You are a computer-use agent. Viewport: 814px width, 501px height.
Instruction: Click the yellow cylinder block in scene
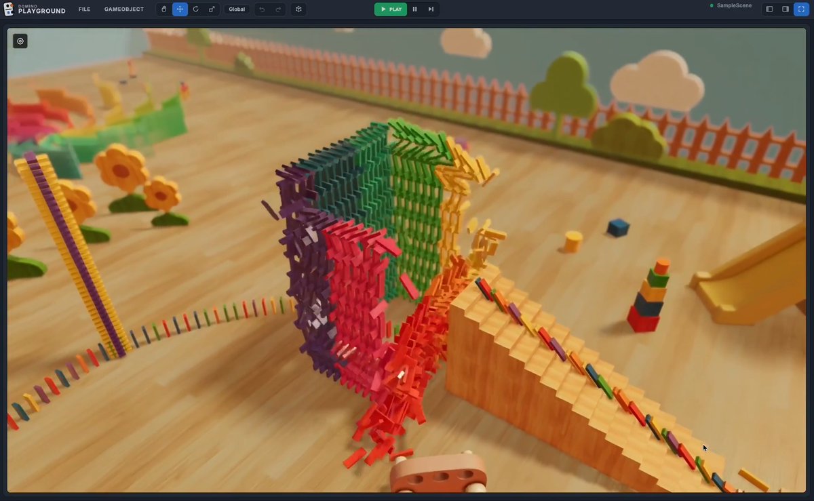pos(573,241)
